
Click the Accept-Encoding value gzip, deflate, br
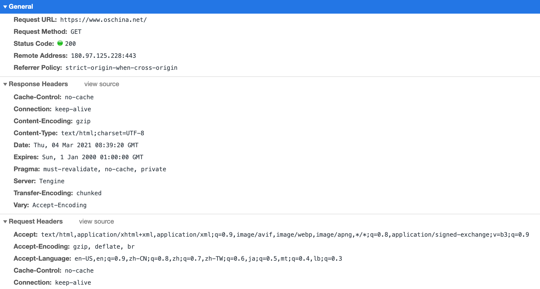(x=104, y=246)
